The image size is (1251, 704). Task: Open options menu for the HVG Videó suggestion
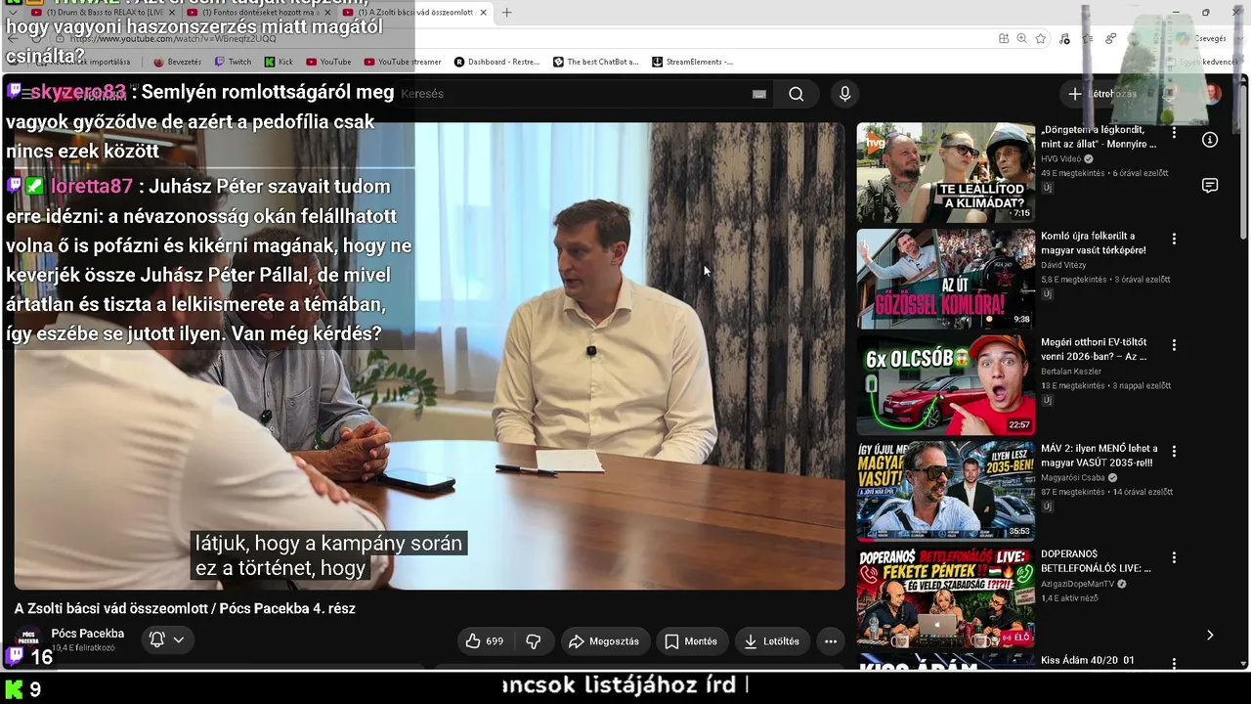click(x=1174, y=132)
